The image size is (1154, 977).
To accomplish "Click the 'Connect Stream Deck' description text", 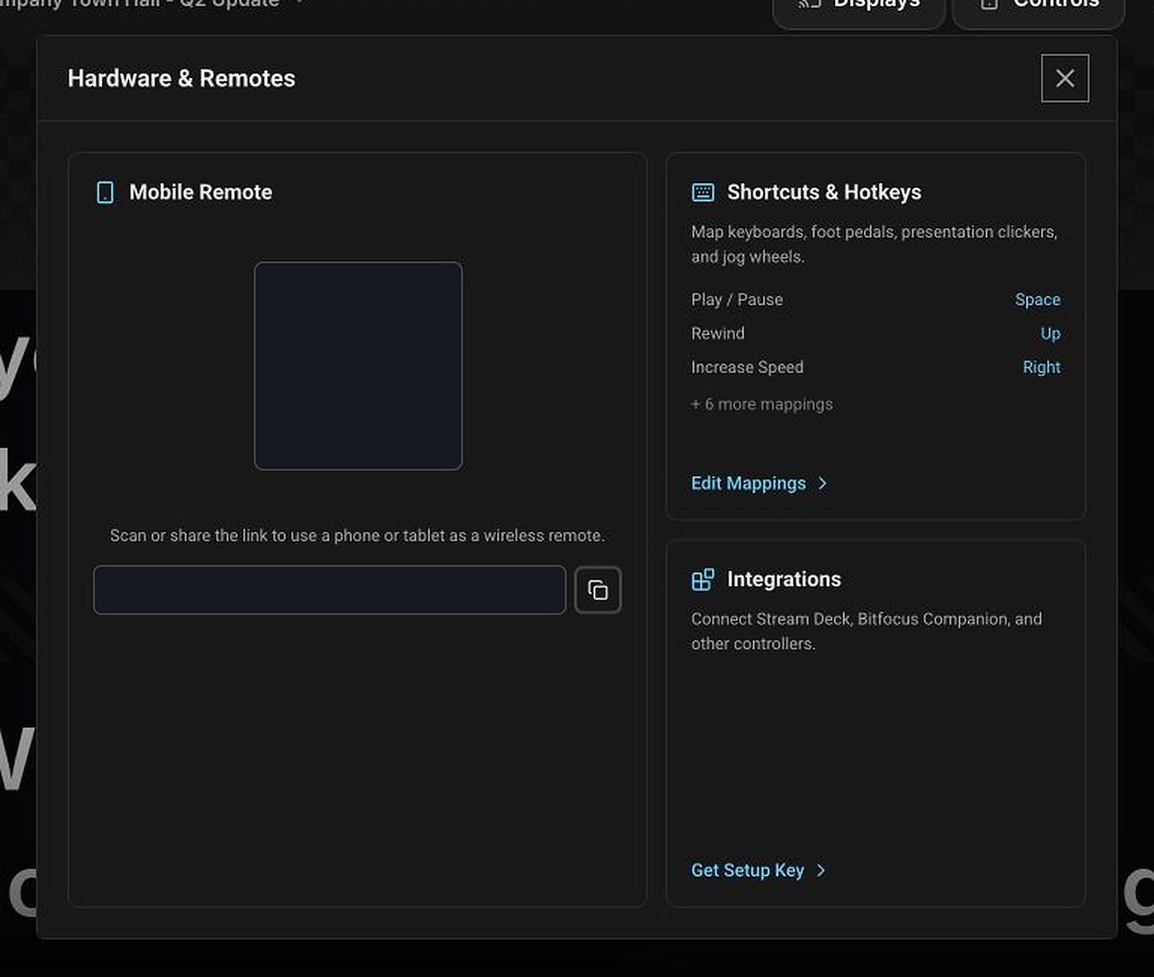I will click(866, 631).
